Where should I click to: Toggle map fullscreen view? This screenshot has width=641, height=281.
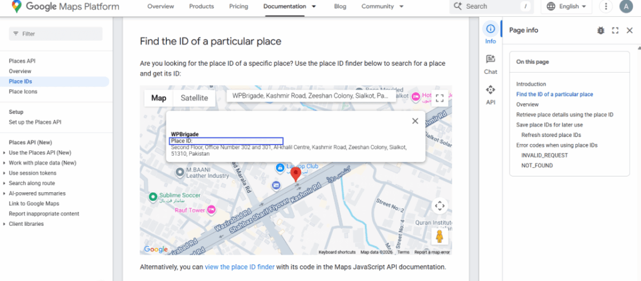439,98
